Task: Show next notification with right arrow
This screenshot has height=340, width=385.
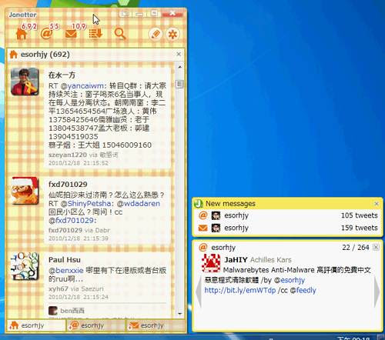Action: tap(377, 292)
